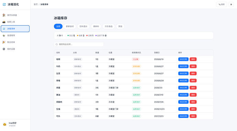Image resolution: width=237 pixels, height=131 pixels.
Task: Mark 生菜 as used with 标记已用
Action: pos(183,74)
